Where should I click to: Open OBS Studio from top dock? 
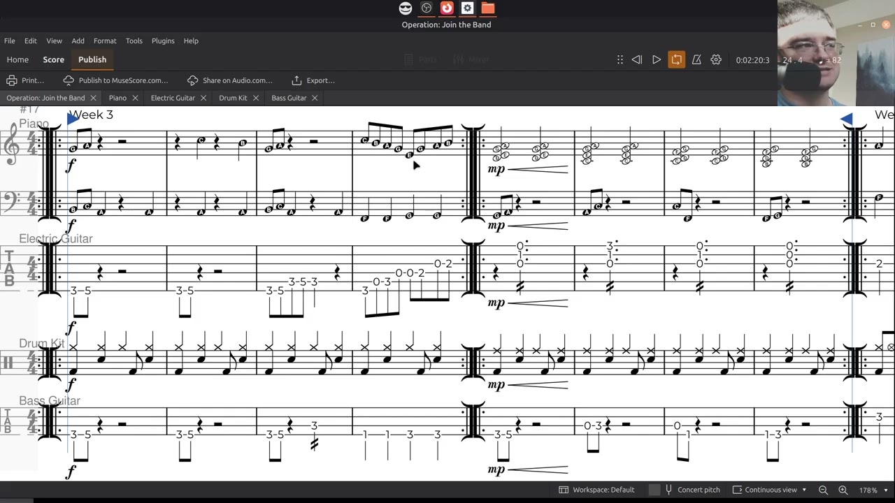(x=426, y=8)
